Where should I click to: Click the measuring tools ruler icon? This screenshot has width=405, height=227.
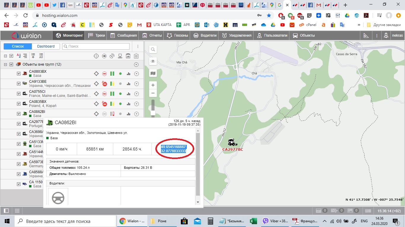366,35
